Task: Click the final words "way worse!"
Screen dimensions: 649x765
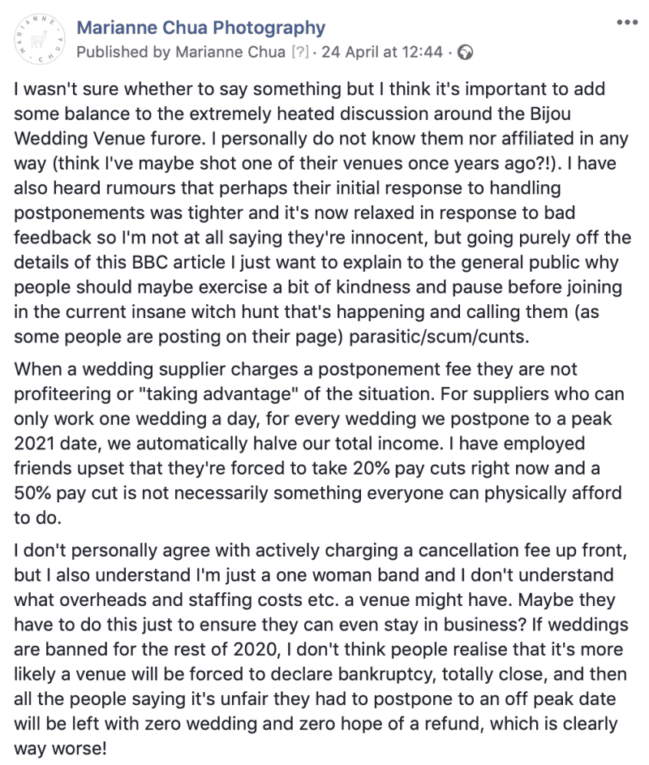Action: (60, 749)
